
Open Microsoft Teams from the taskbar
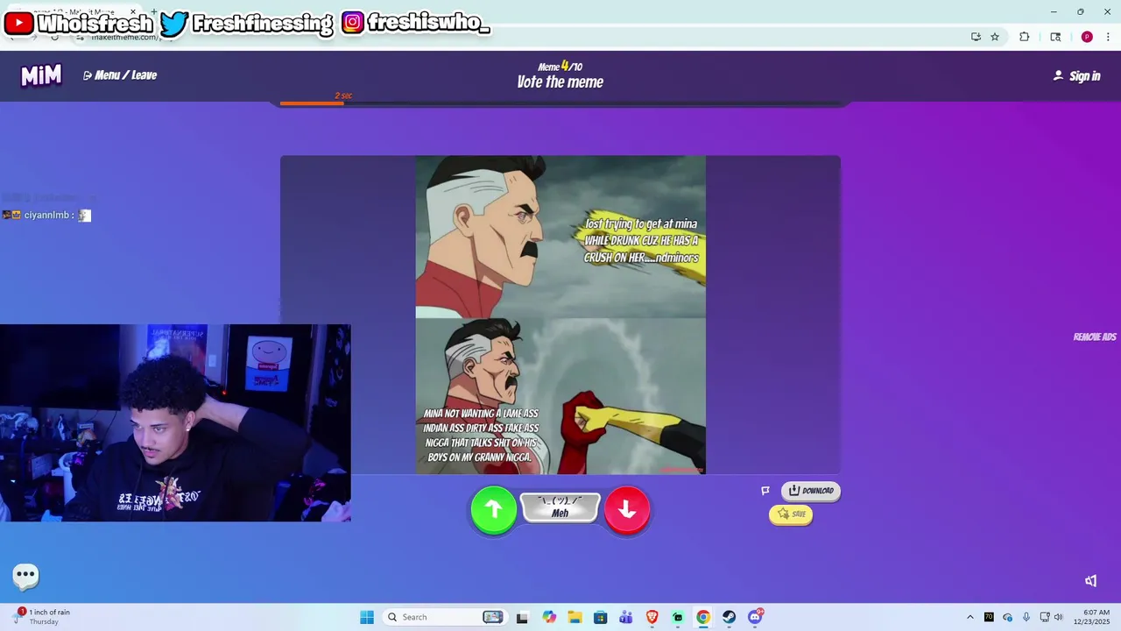[x=626, y=617]
